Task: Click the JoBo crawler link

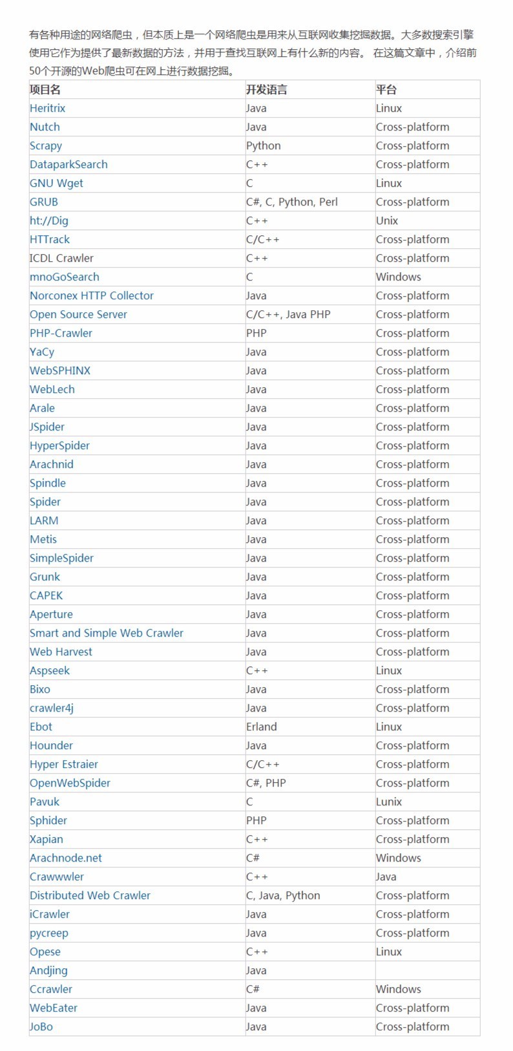Action: (41, 1026)
